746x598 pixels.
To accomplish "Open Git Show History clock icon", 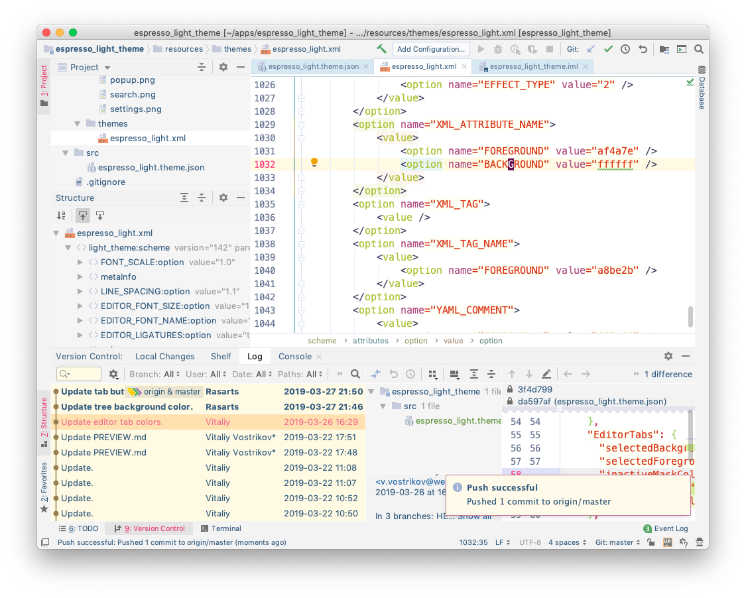I will coord(625,49).
